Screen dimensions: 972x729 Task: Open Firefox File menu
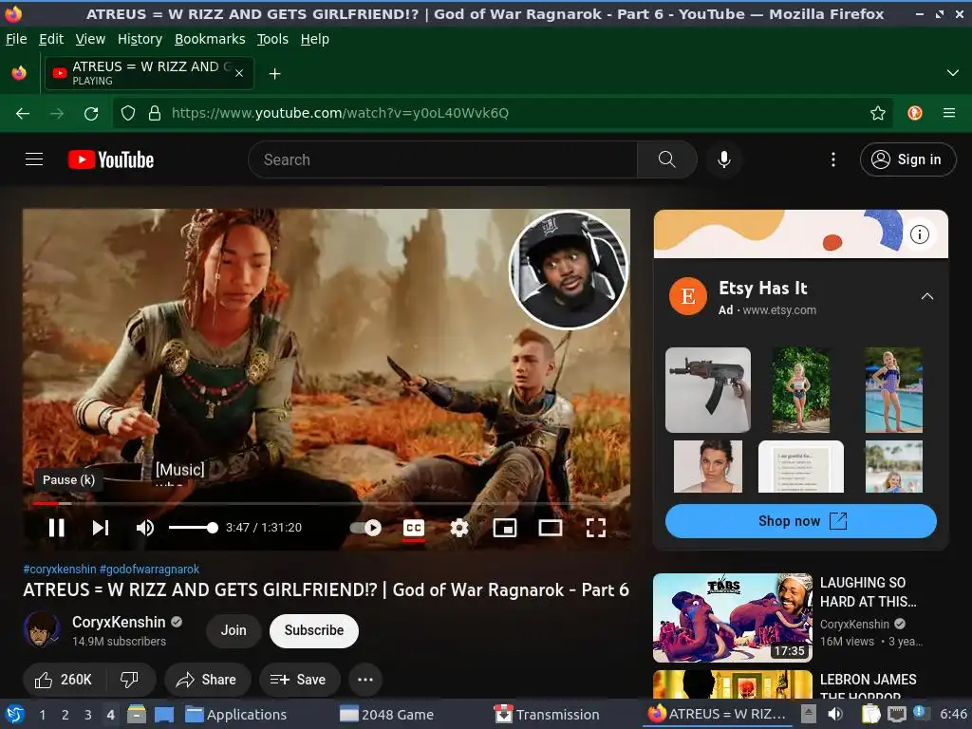[x=16, y=39]
